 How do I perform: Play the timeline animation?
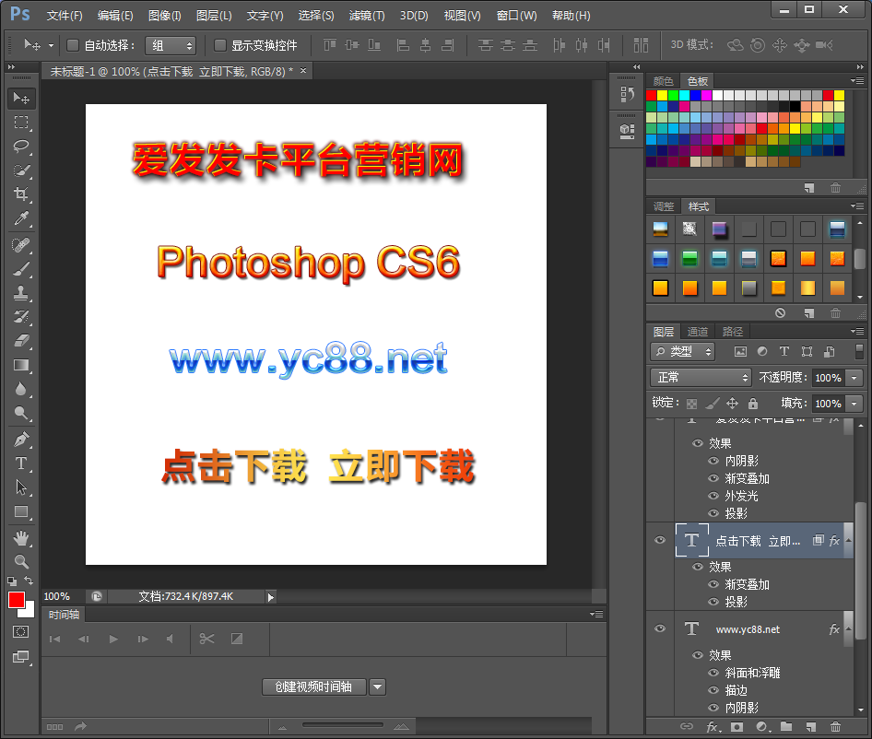click(x=113, y=639)
